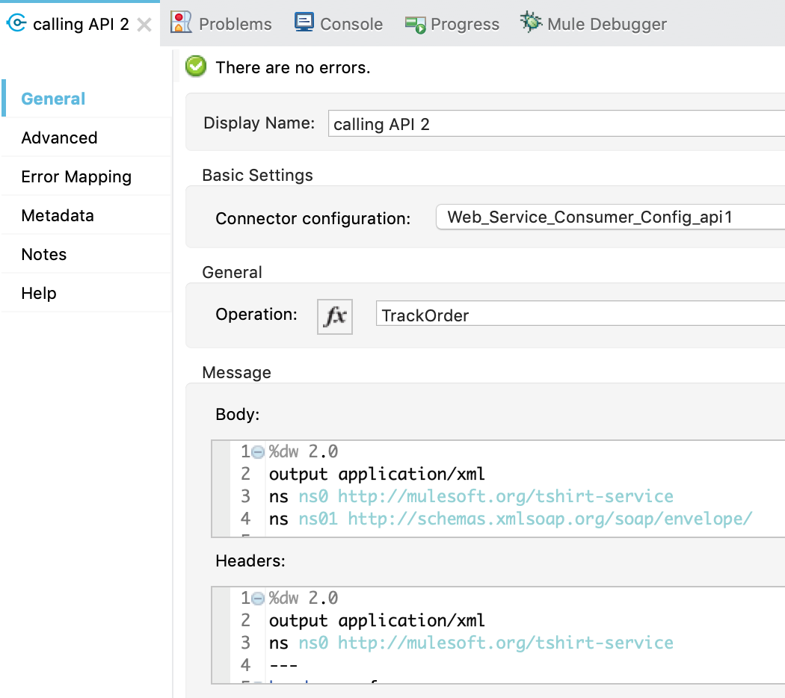Open the Error Mapping section
Image resolution: width=785 pixels, height=698 pixels.
click(76, 176)
